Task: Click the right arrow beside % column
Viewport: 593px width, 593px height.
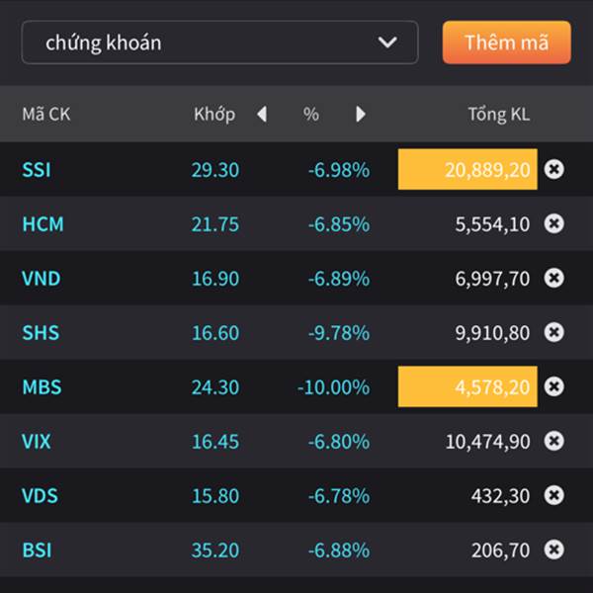Action: tap(361, 115)
